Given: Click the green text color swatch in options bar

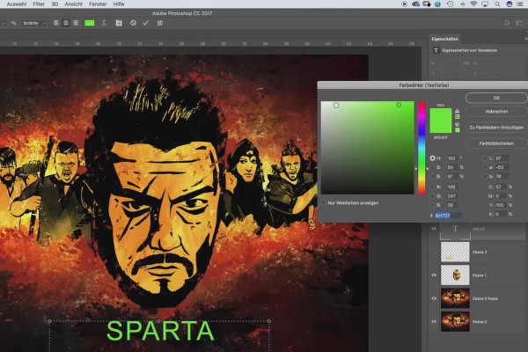Looking at the screenshot, I should tap(89, 23).
